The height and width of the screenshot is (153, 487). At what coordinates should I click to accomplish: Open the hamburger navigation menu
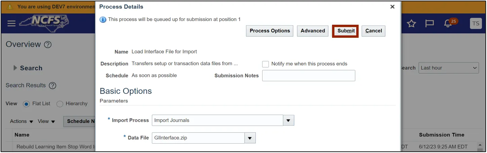(11, 23)
